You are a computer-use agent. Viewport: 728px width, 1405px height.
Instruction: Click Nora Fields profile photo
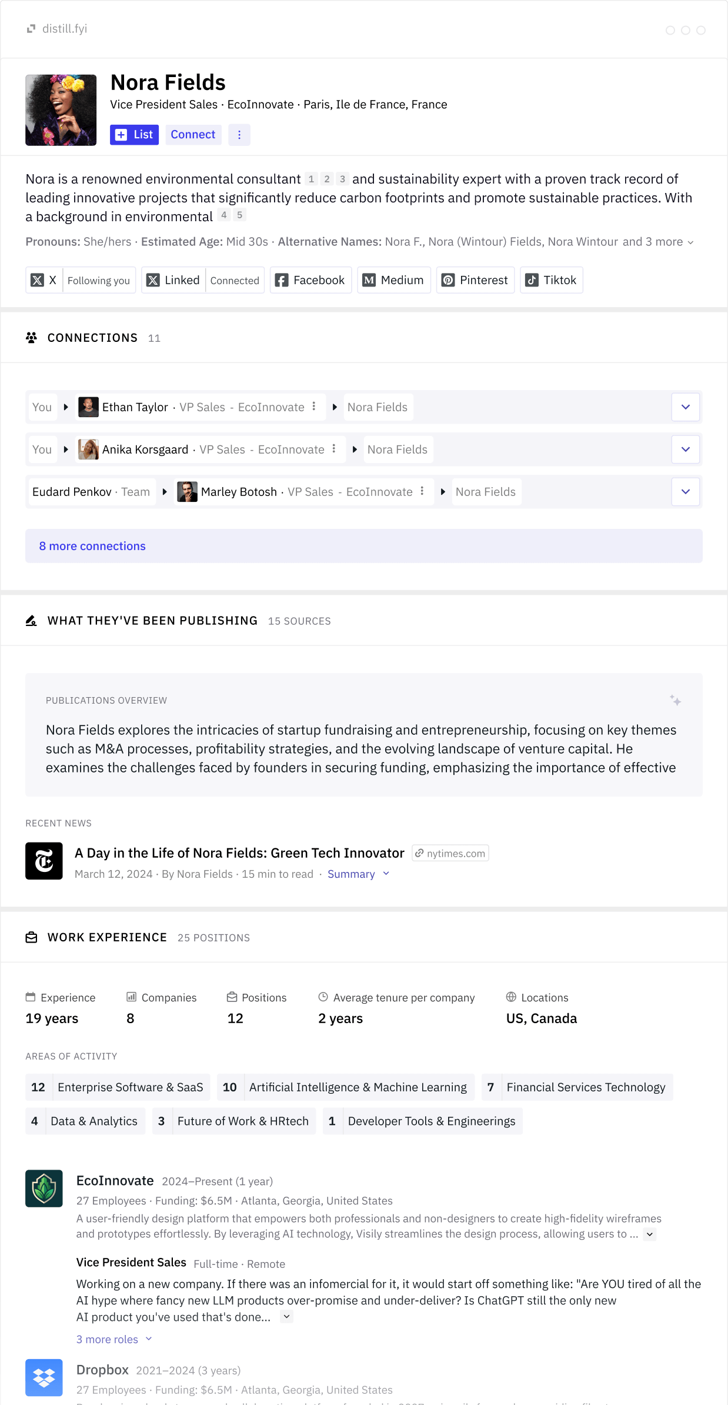tap(61, 110)
